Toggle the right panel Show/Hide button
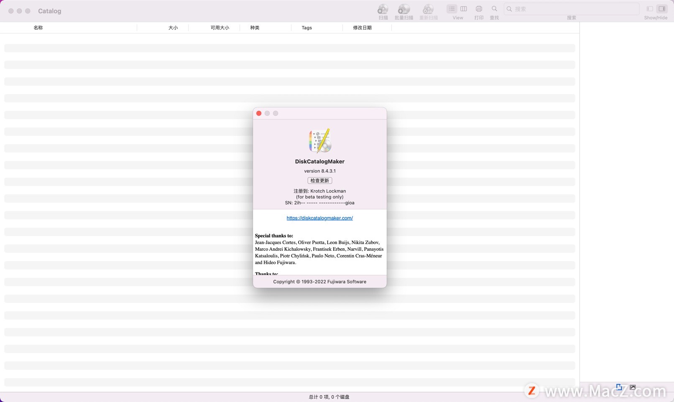The image size is (674, 402). tap(662, 9)
